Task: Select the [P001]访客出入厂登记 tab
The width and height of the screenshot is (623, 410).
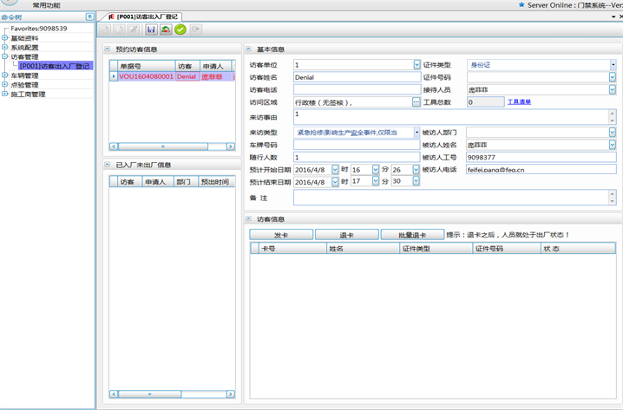Action: click(x=143, y=16)
